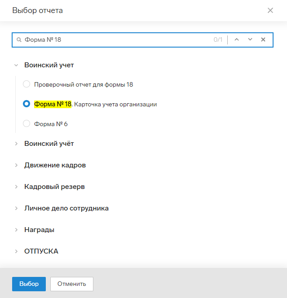Click the Выбор button
Viewport: 287px width, 298px height.
pos(29,284)
